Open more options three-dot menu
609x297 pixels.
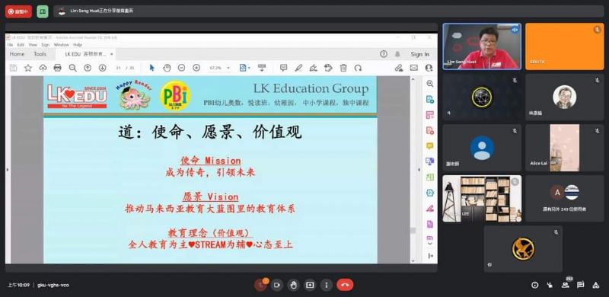327,285
